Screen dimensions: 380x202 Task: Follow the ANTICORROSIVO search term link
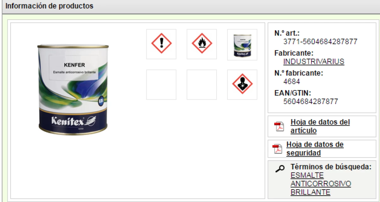[321, 184]
